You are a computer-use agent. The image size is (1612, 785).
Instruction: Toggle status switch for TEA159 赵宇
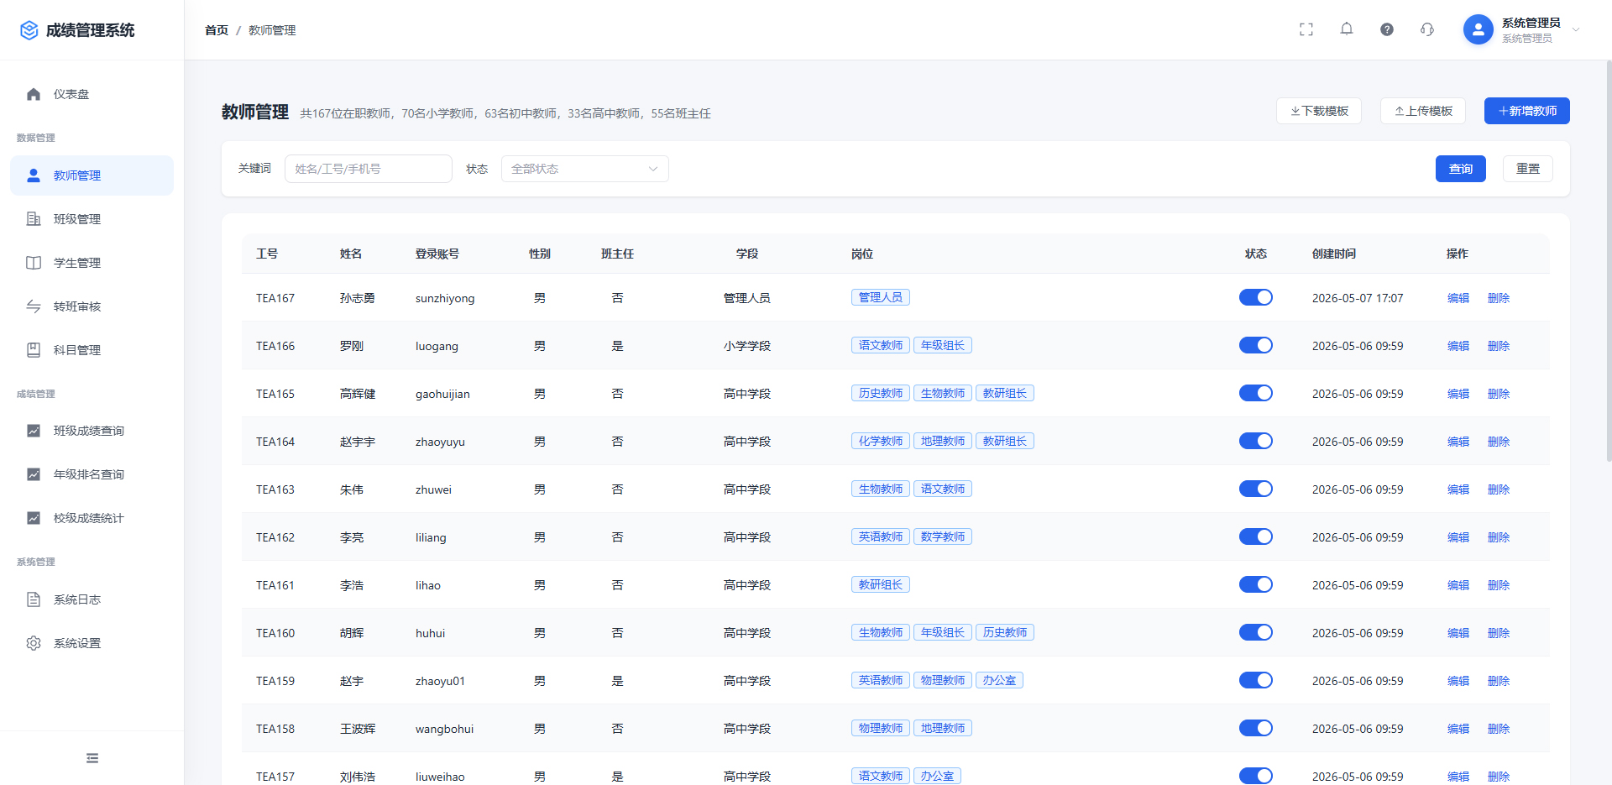click(1256, 680)
